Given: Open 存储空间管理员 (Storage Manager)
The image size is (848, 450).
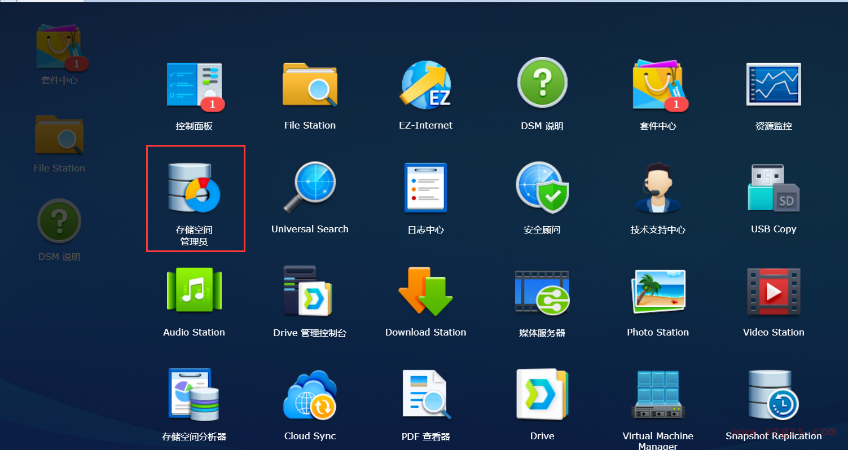Looking at the screenshot, I should pos(194,189).
